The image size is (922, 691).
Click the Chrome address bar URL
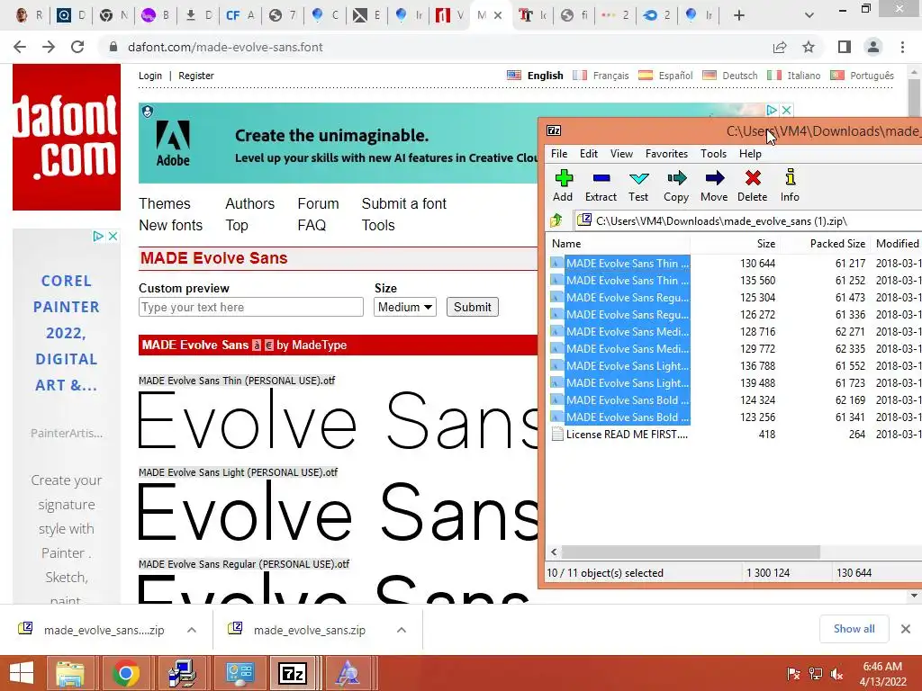click(x=225, y=47)
